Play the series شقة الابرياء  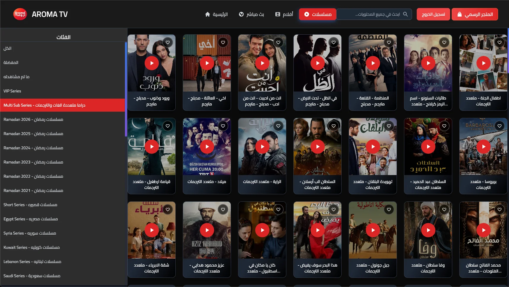[x=152, y=230]
